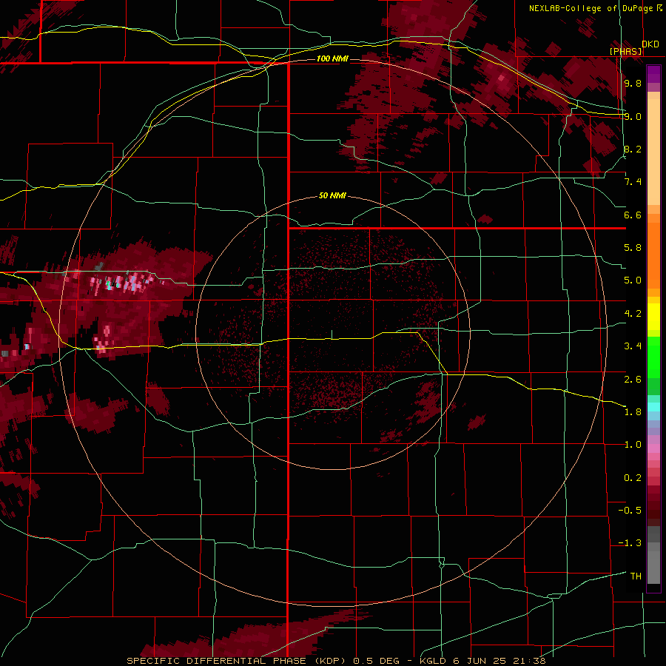Image resolution: width=666 pixels, height=666 pixels.
Task: Click the 1.0 scale value
Action: coord(633,445)
